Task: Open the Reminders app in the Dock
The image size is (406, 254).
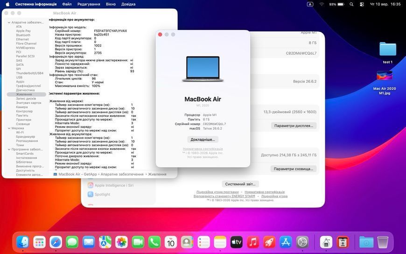Action: pos(204,243)
